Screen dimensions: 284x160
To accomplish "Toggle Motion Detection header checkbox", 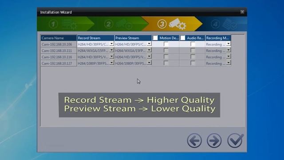I will (x=155, y=38).
